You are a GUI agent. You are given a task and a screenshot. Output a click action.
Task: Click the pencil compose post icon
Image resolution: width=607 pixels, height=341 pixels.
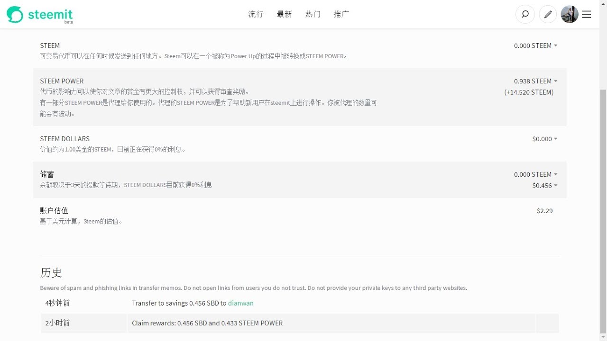tap(548, 14)
